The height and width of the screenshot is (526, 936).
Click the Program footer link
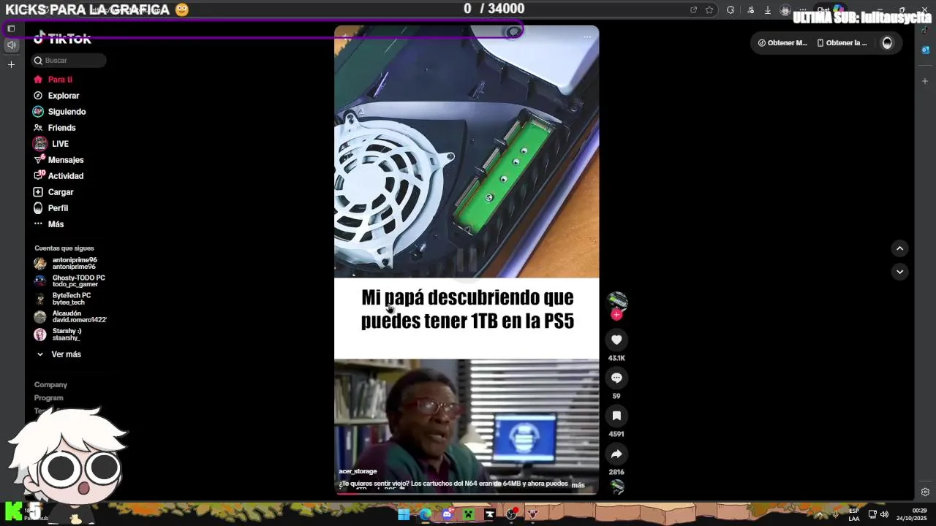(x=48, y=398)
